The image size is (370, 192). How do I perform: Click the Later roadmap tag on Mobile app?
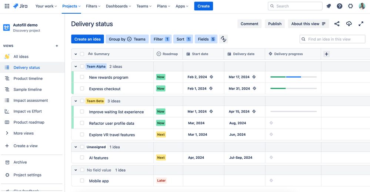click(161, 181)
